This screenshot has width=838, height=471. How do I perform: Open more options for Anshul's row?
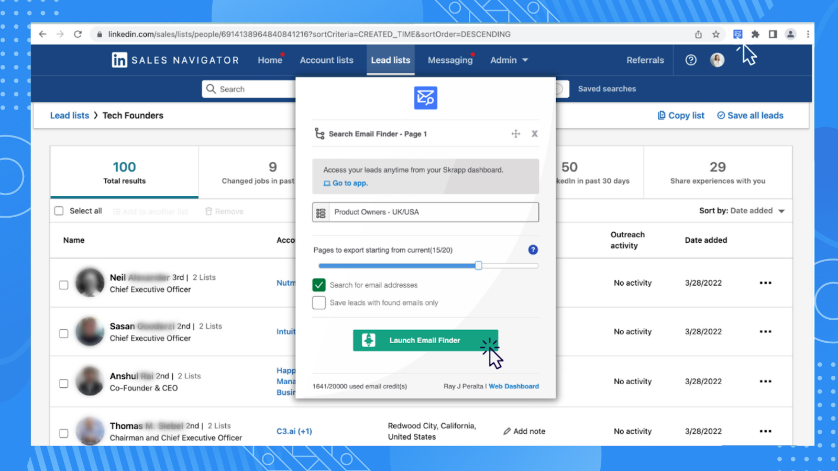[765, 382]
